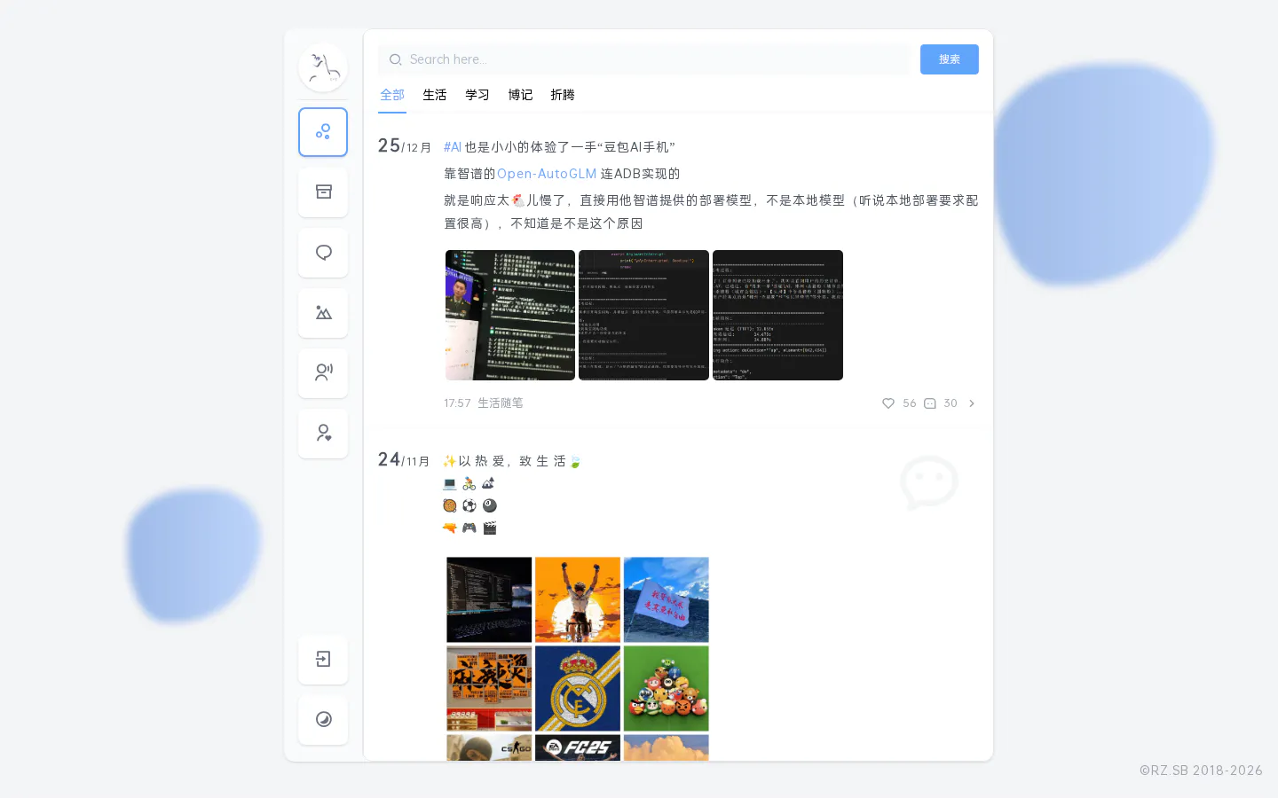
Task: Toggle the dark mode theme icon
Action: pos(323,719)
